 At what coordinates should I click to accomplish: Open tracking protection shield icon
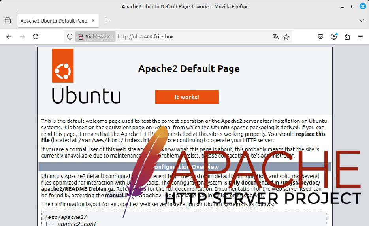coord(70,36)
